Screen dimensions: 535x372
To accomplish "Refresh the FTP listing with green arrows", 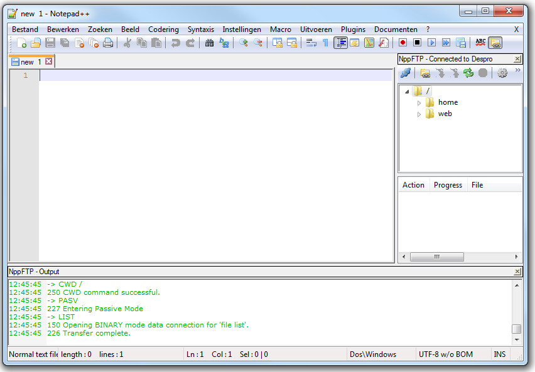I will [468, 73].
